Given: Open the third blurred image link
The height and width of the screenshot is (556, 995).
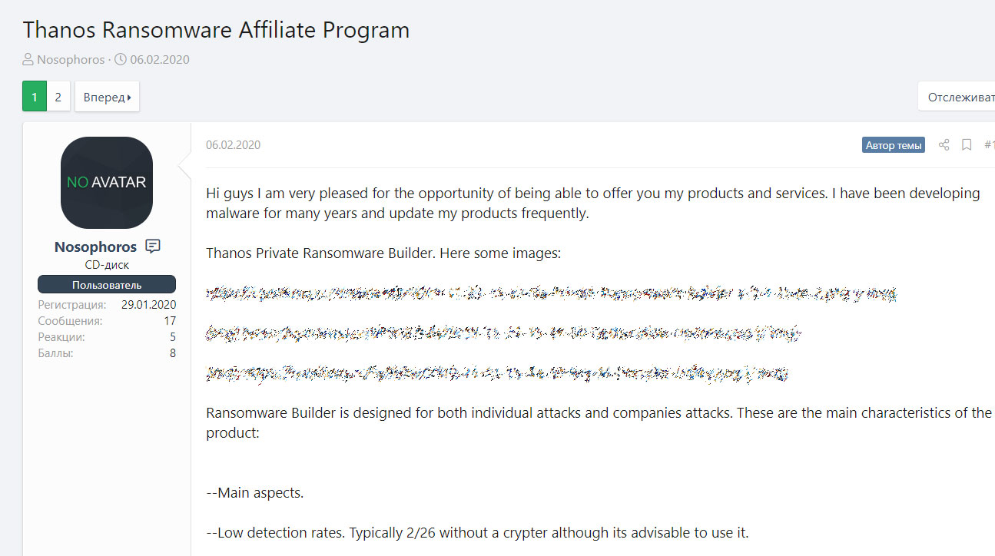Looking at the screenshot, I should click(x=497, y=373).
